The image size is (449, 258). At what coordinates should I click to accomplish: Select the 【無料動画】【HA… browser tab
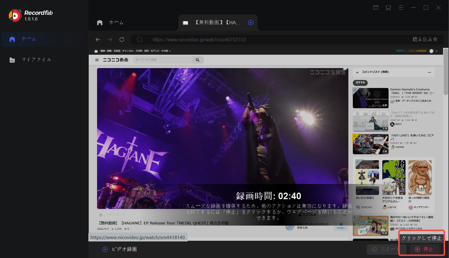pos(218,23)
